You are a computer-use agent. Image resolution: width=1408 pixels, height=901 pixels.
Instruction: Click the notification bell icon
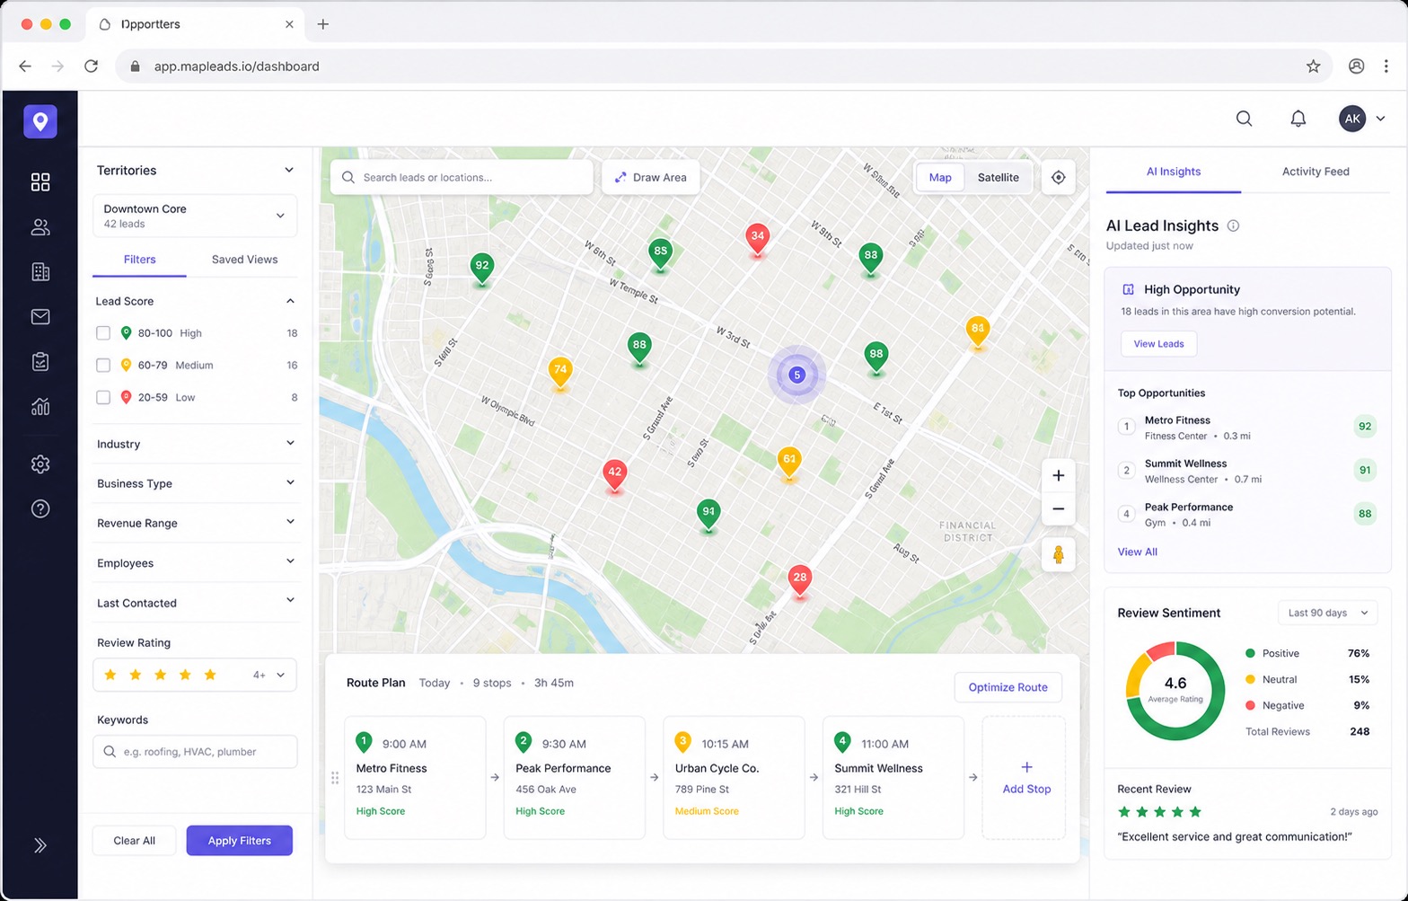coord(1298,119)
